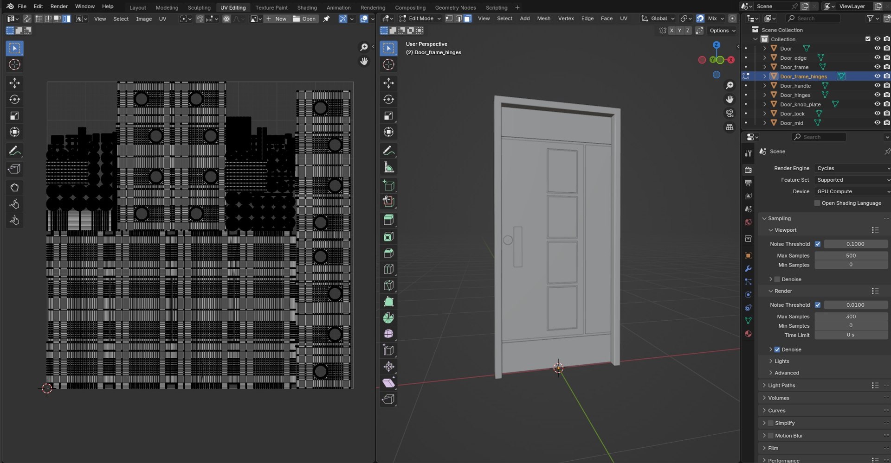The width and height of the screenshot is (891, 463).
Task: Uncheck the Render Denoise checkbox
Action: pyautogui.click(x=777, y=349)
